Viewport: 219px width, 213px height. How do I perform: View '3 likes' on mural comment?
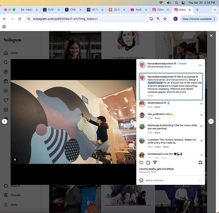158,147
